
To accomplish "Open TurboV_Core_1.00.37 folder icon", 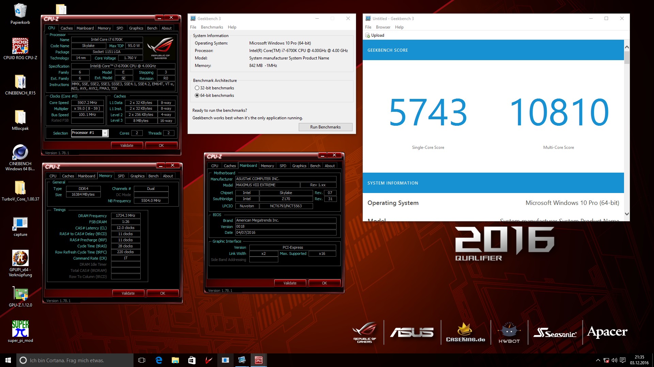I will click(20, 191).
